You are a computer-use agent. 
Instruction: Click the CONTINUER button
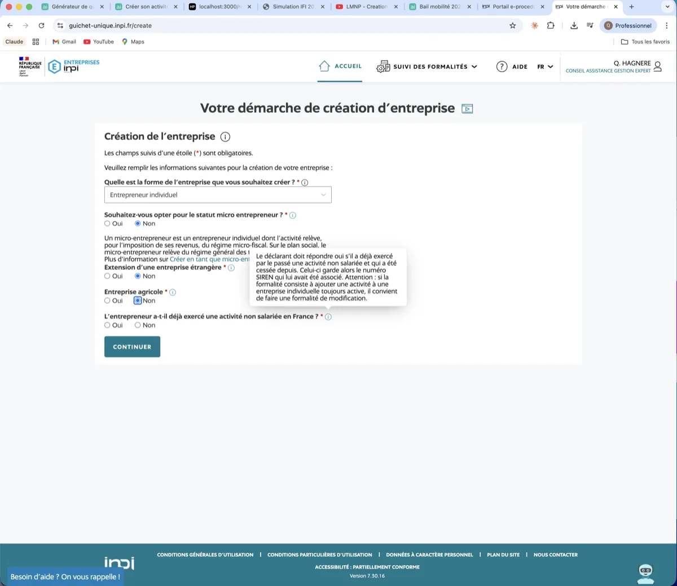click(x=132, y=347)
